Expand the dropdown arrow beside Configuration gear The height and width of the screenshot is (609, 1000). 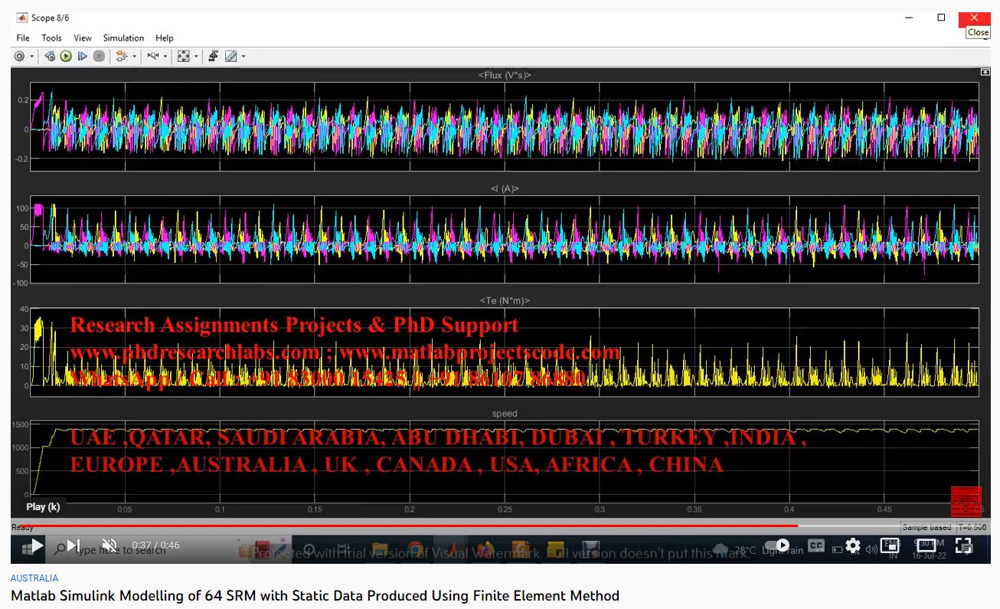32,57
